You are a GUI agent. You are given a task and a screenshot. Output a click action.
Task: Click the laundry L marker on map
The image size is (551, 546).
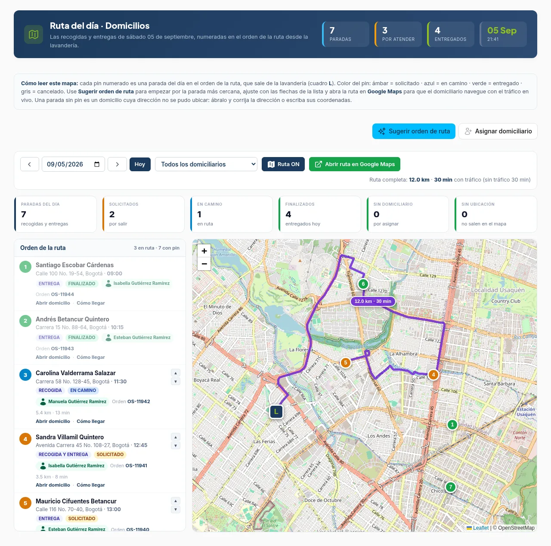point(276,412)
